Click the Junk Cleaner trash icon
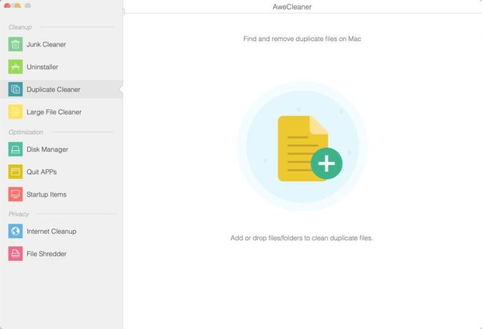The image size is (482, 329). click(x=16, y=44)
